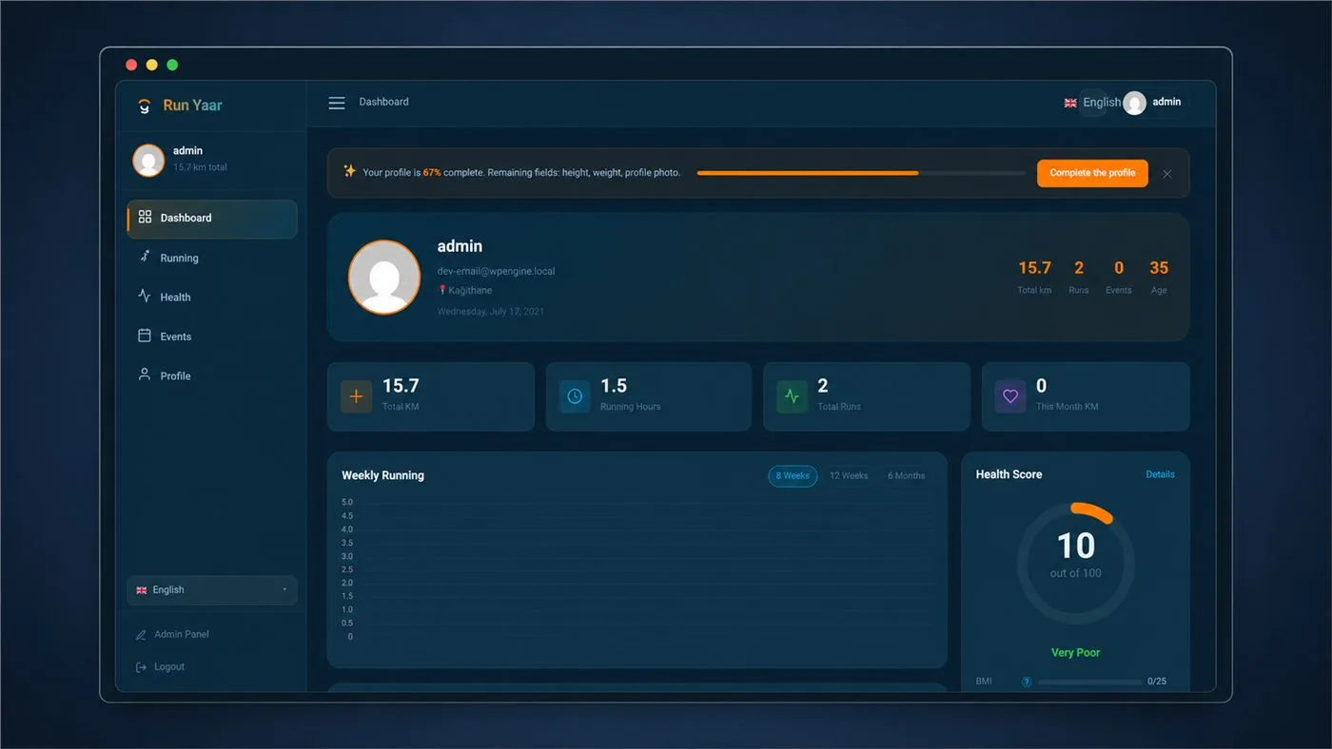Image resolution: width=1332 pixels, height=749 pixels.
Task: Open the Profile page from sidebar
Action: click(212, 375)
